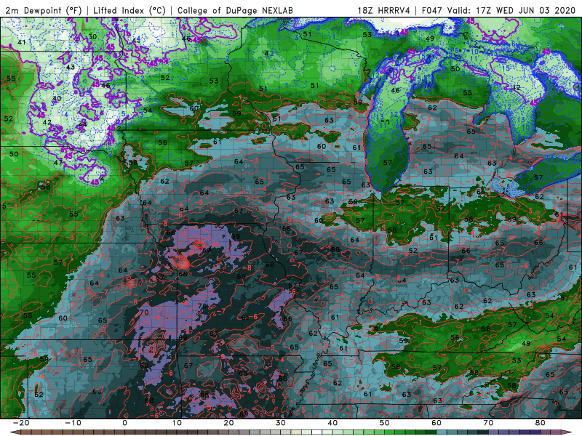
Task: Click the 60 tick label on color scale
Action: [436, 423]
